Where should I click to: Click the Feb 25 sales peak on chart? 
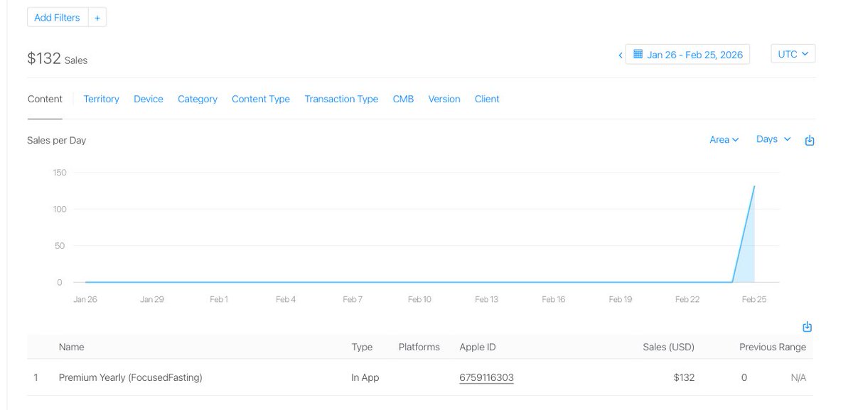coord(754,186)
